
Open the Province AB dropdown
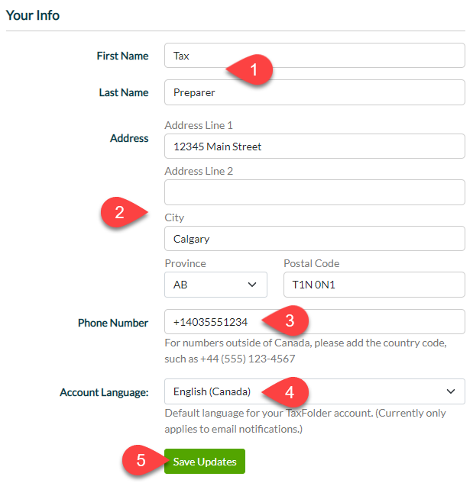click(215, 285)
